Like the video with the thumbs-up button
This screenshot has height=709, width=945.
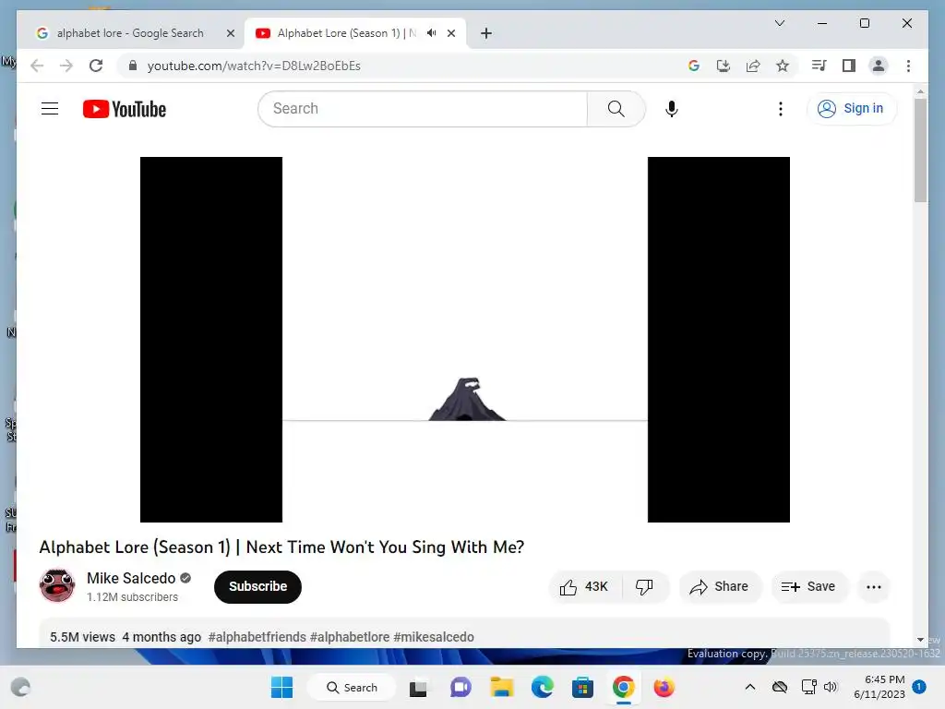coord(583,586)
